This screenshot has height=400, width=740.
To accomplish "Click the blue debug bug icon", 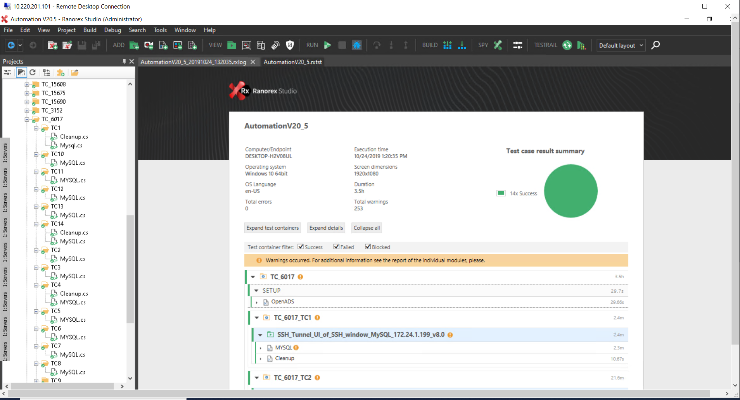I will (x=356, y=45).
